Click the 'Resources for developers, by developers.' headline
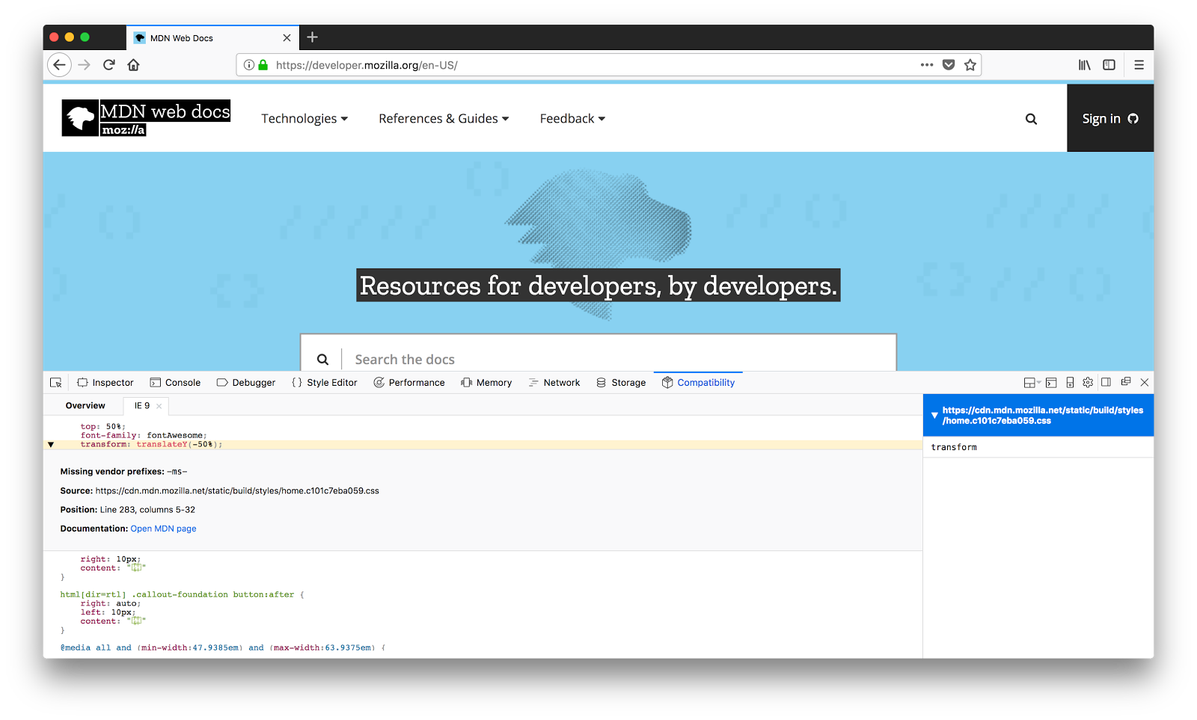Image resolution: width=1197 pixels, height=720 pixels. pyautogui.click(x=598, y=286)
